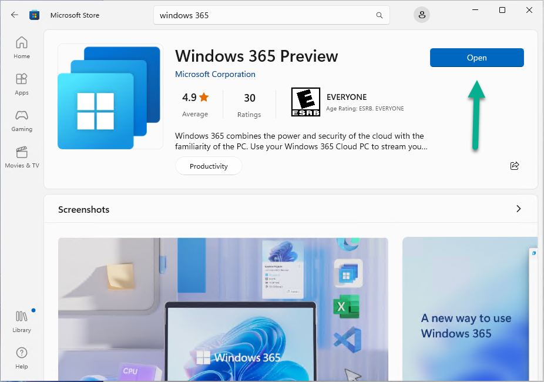Screen dimensions: 544x382
Task: Select the Productivity category tag
Action: point(209,166)
